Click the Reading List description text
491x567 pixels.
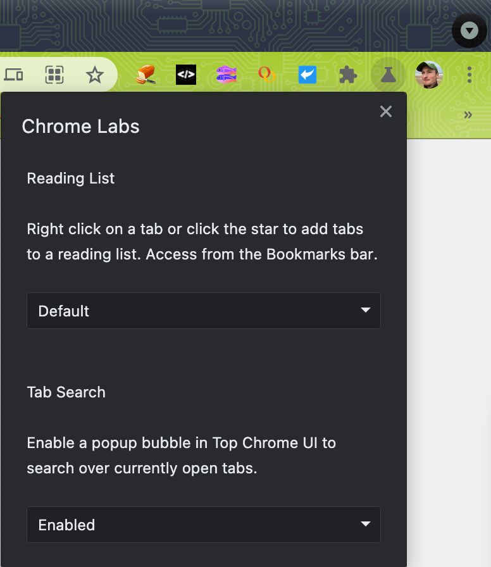[x=202, y=242]
